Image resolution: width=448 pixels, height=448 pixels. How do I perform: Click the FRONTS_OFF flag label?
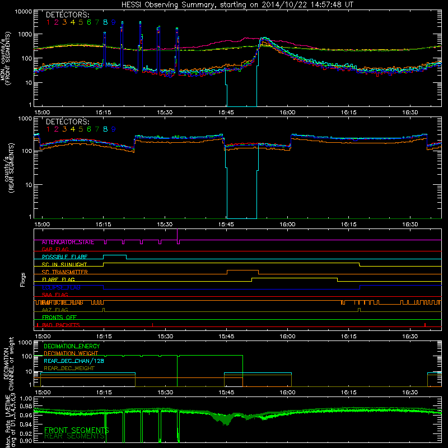(59, 317)
